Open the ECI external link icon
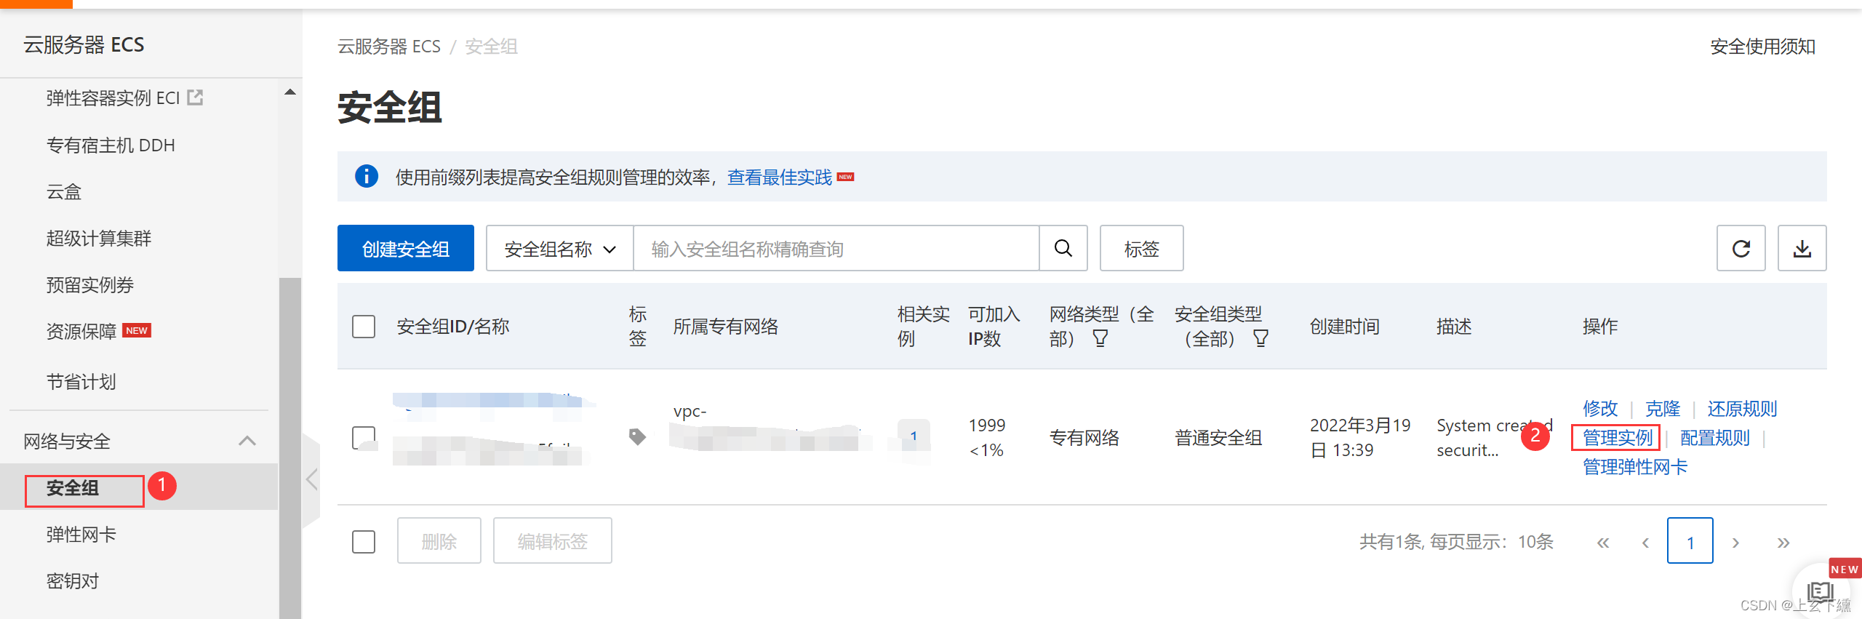 point(195,97)
